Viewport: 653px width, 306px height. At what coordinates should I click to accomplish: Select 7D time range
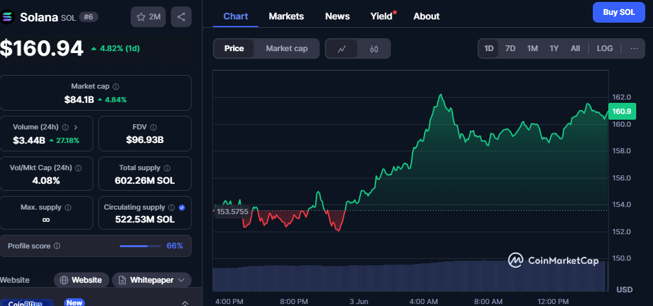pos(510,49)
